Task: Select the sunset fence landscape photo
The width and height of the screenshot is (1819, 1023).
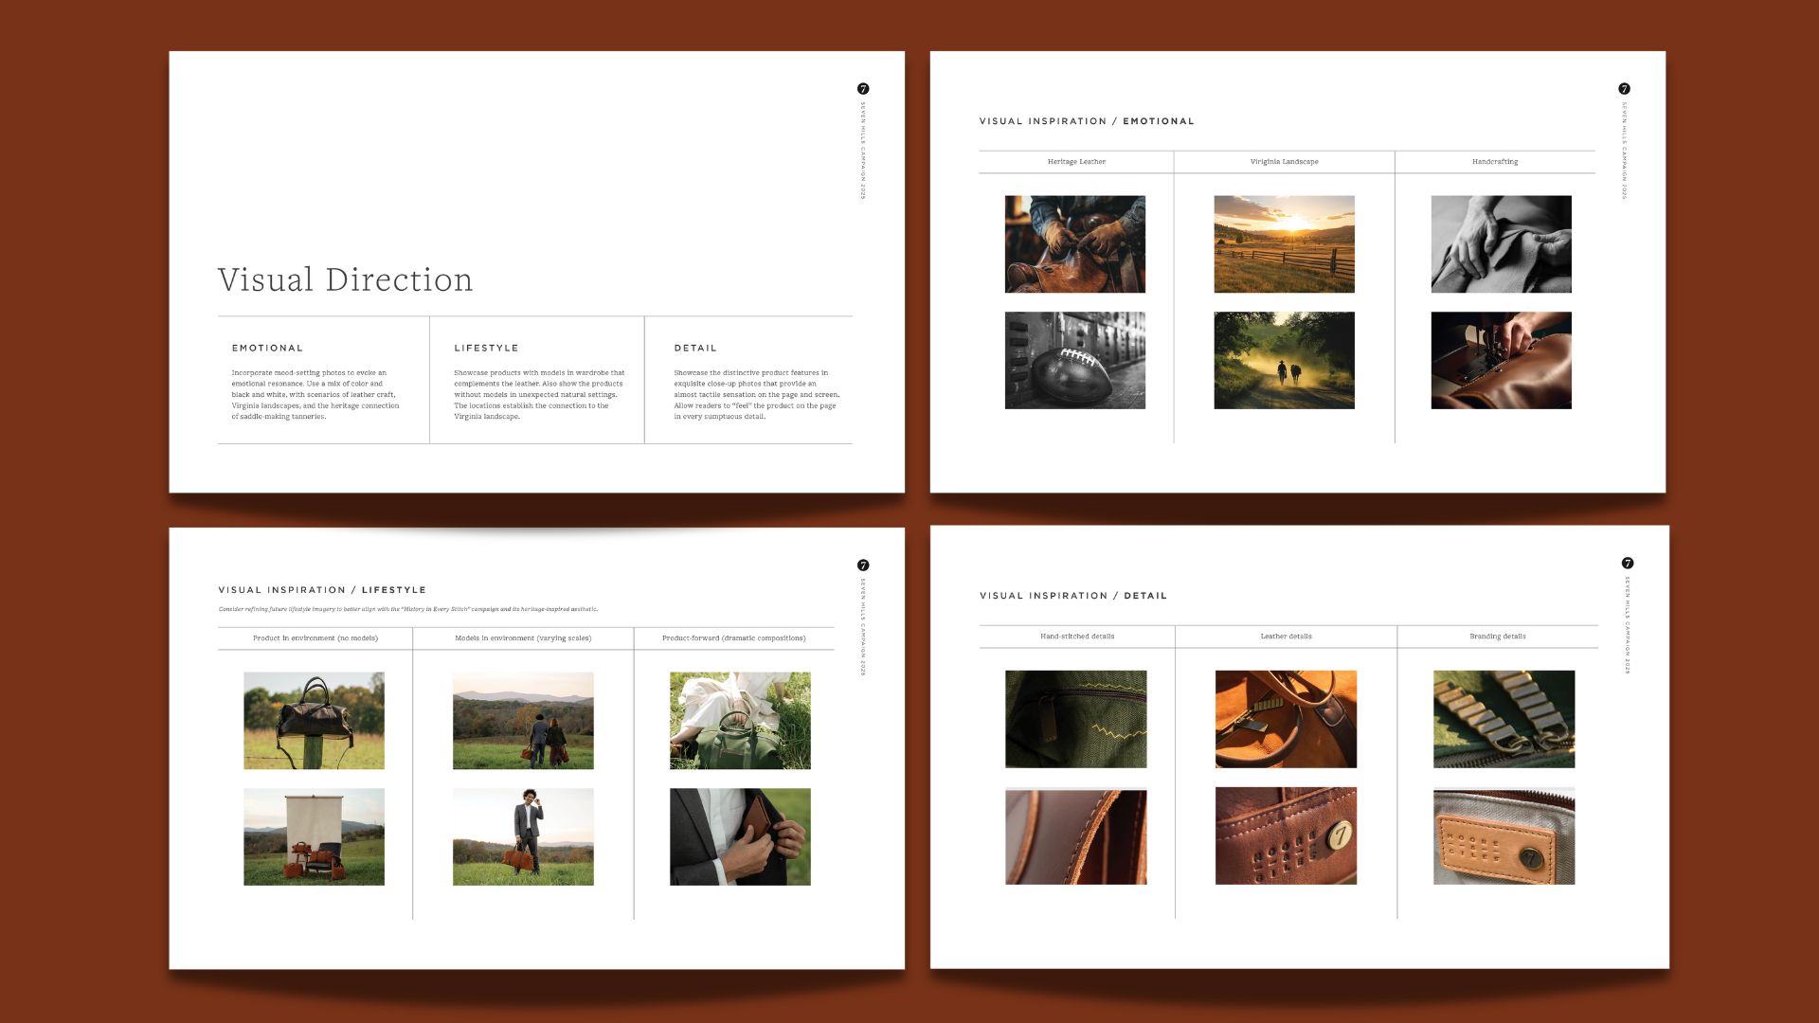Action: 1284,244
